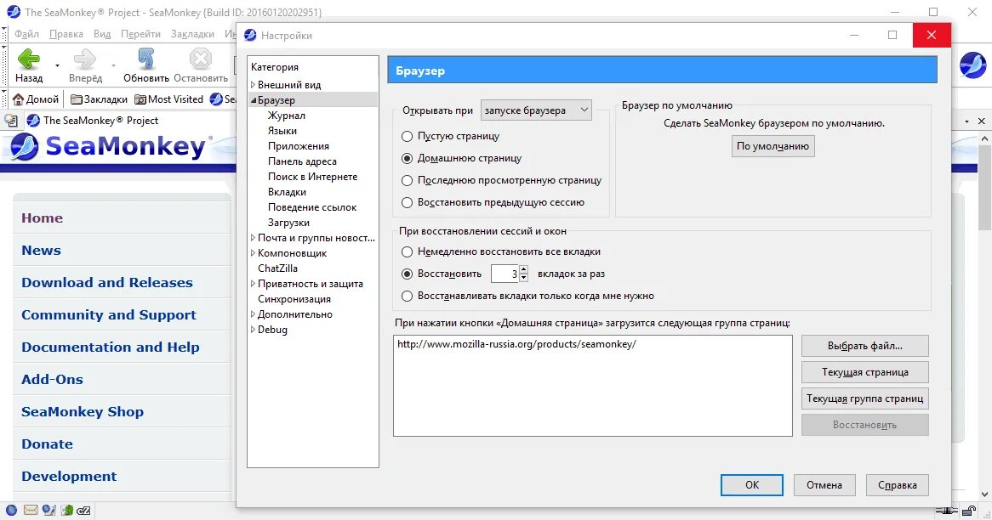Click the Текущая страница button
Image resolution: width=992 pixels, height=520 pixels.
(865, 372)
